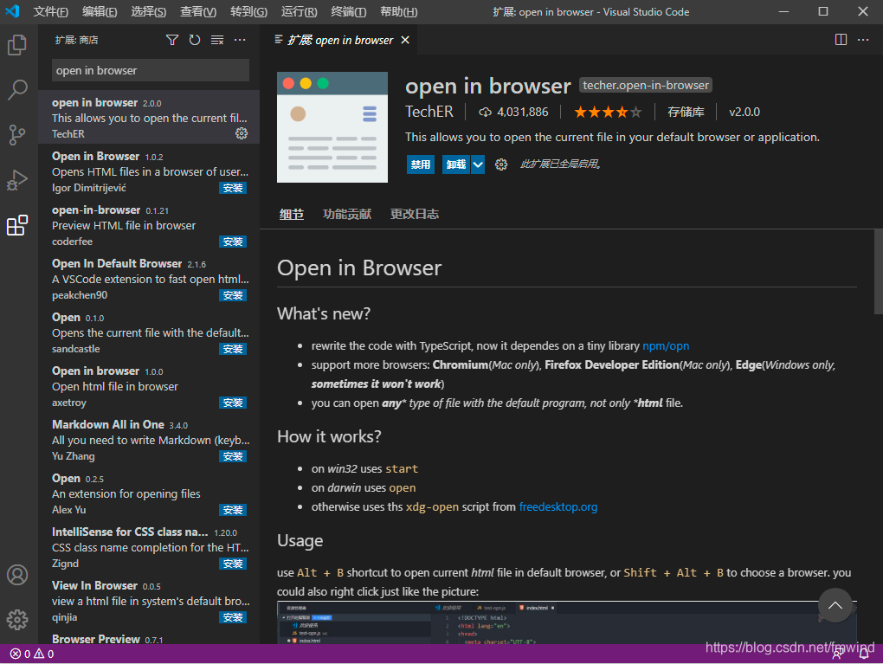The height and width of the screenshot is (664, 883).
Task: Click the filter extensions funnel icon
Action: (172, 40)
